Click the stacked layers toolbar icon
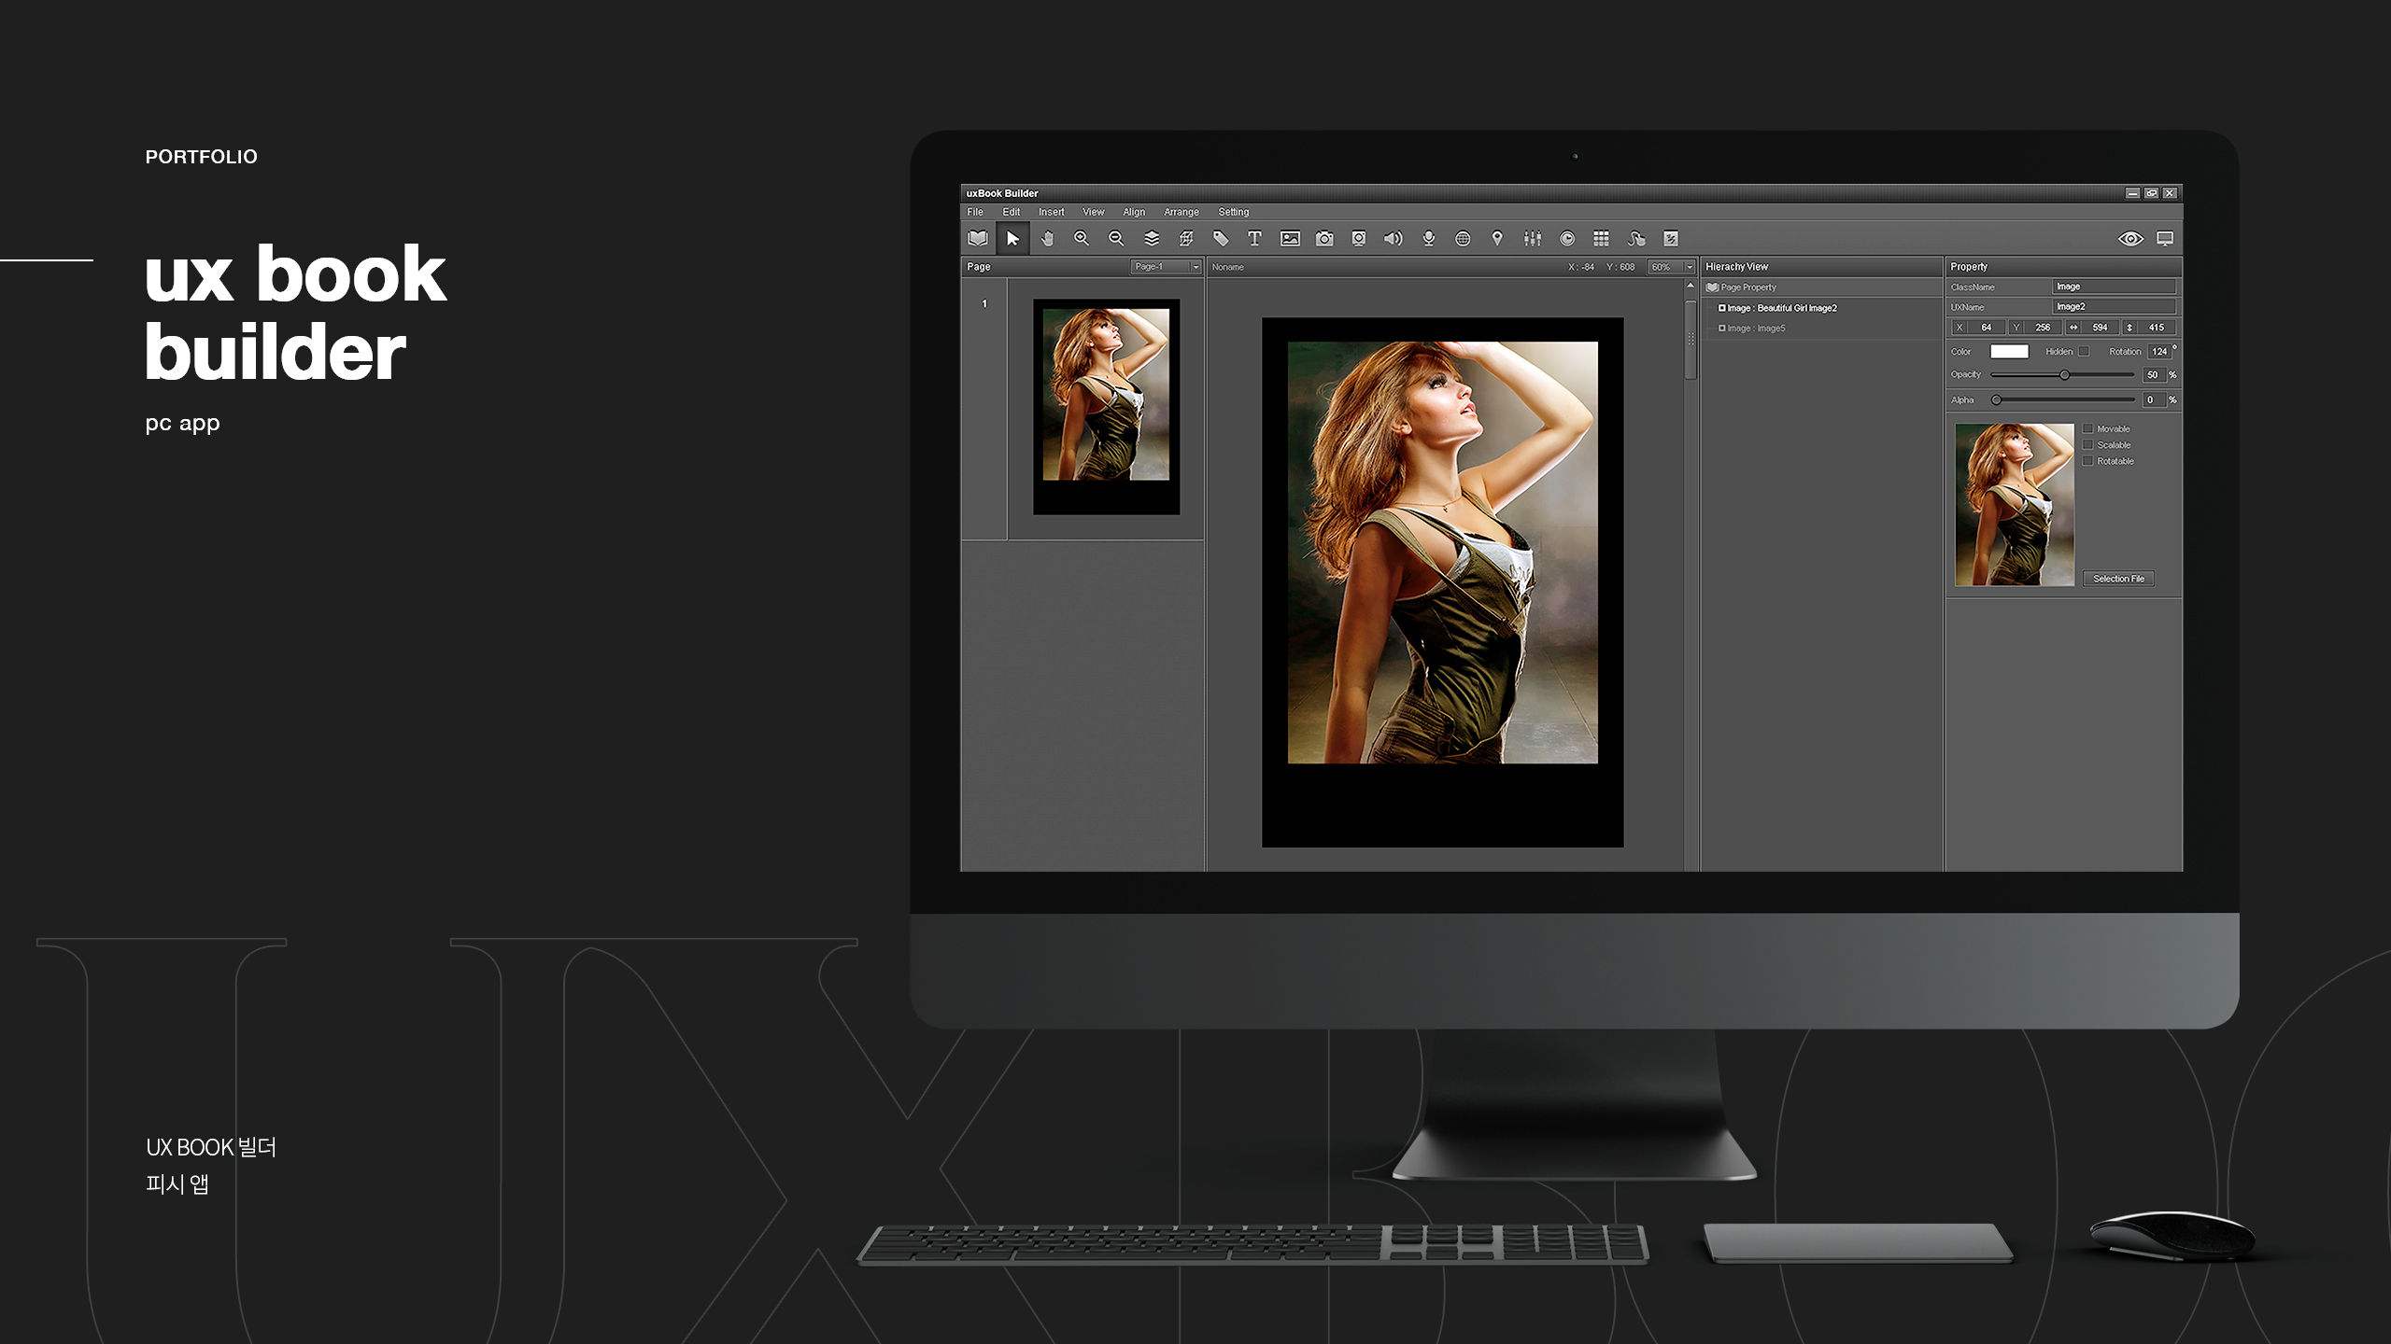Viewport: 2391px width, 1344px height. tap(1152, 239)
